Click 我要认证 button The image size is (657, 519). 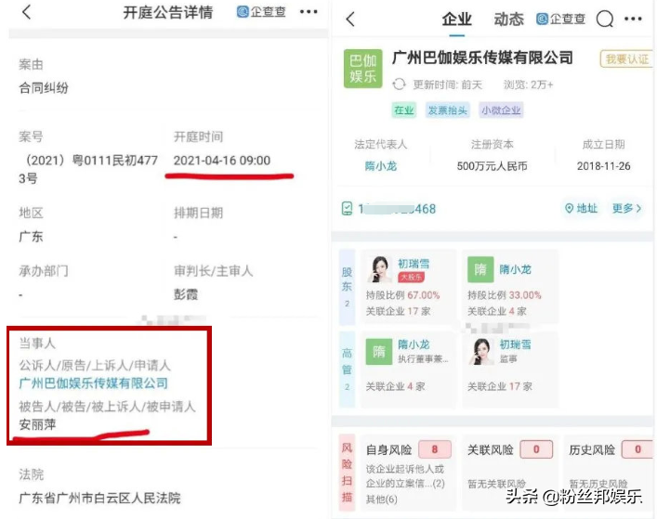tap(627, 59)
